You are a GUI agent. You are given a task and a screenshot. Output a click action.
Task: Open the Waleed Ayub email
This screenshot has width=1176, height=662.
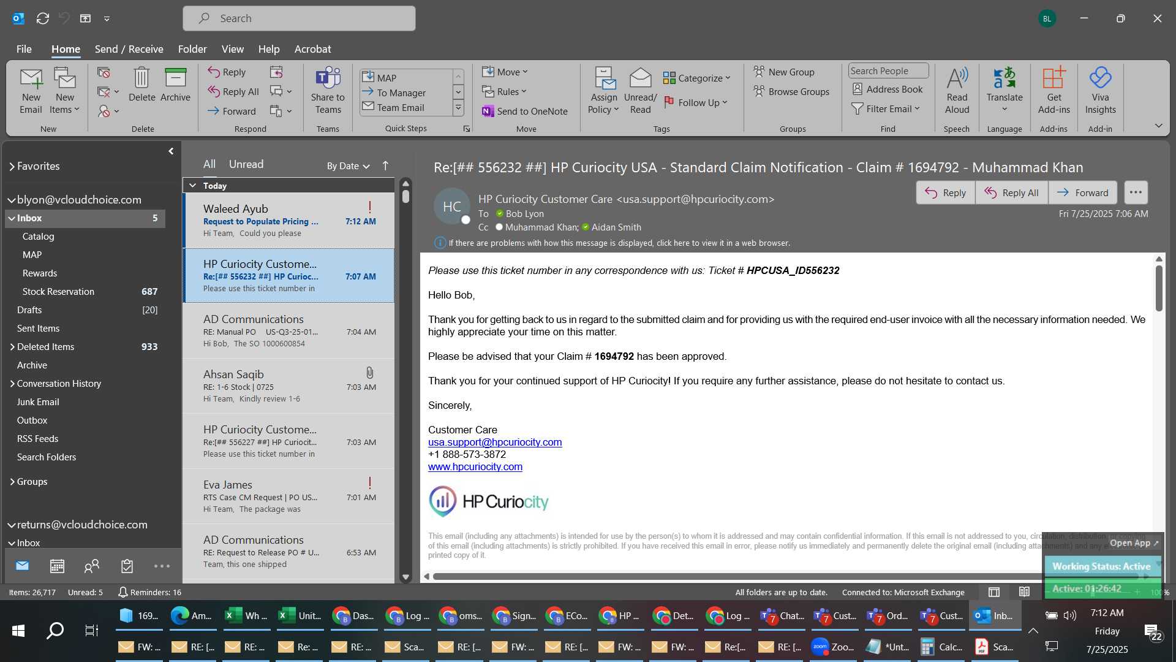(288, 220)
